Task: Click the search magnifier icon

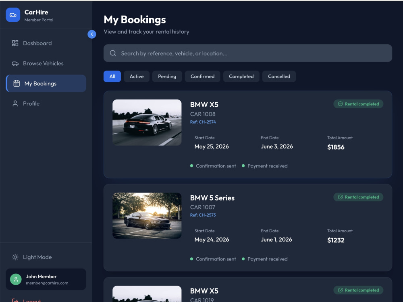Action: click(x=113, y=53)
